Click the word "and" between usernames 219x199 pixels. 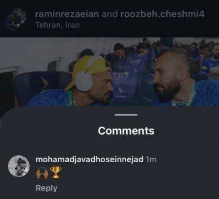pos(109,14)
